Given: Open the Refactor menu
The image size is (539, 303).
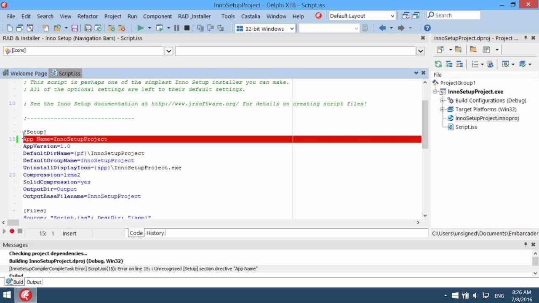Looking at the screenshot, I should pyautogui.click(x=88, y=16).
